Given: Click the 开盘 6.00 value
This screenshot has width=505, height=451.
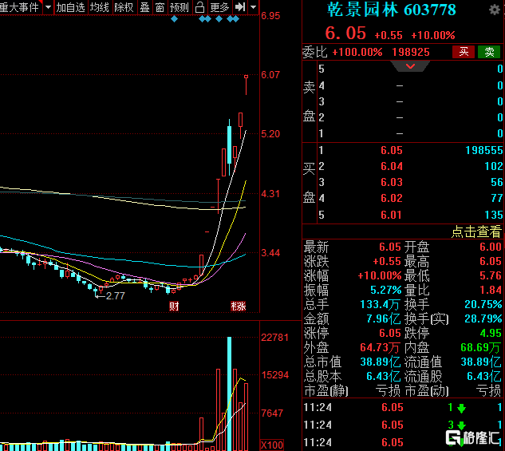Looking at the screenshot, I should pyautogui.click(x=491, y=247).
